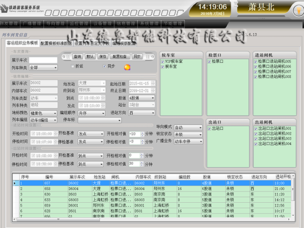Image resolution: width=304 pixels, height=228 pixels.
Task: Click the 展示车次 search input field
Action: tap(43, 60)
